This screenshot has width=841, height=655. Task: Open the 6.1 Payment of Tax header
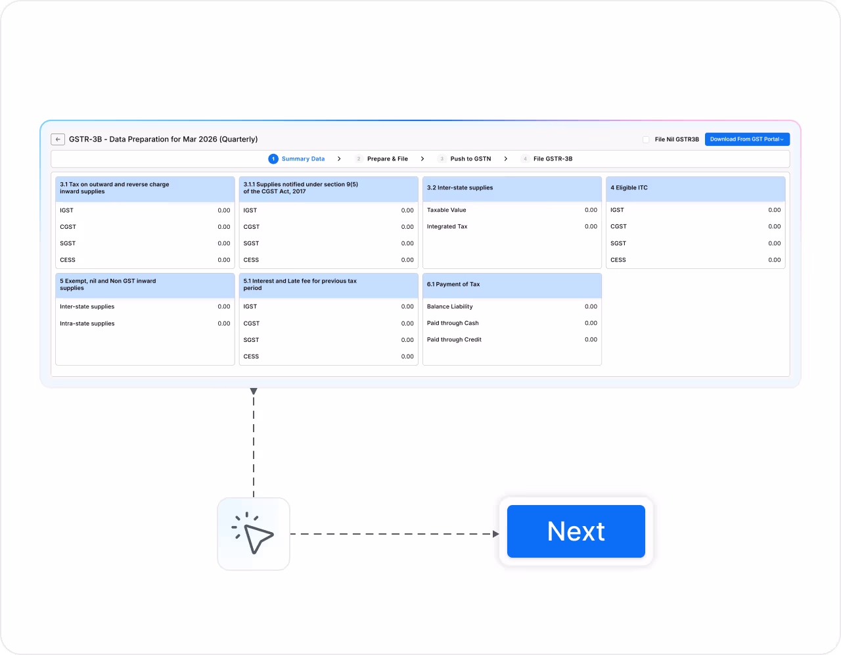click(x=512, y=285)
